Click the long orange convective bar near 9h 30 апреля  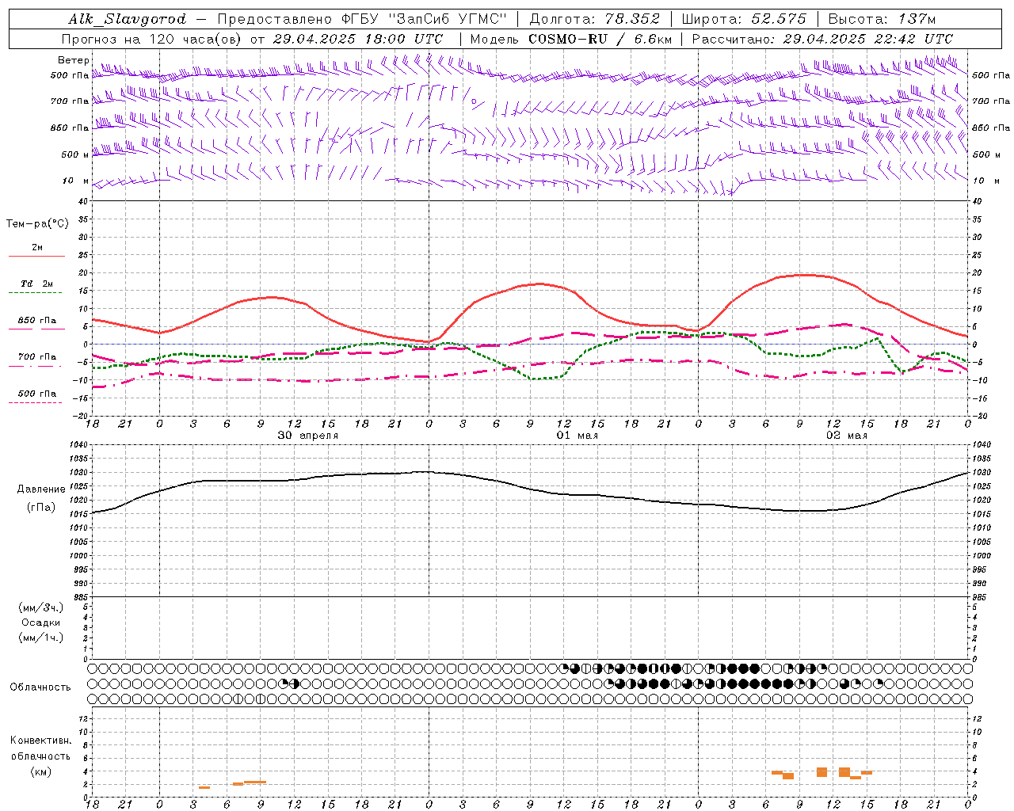[255, 782]
